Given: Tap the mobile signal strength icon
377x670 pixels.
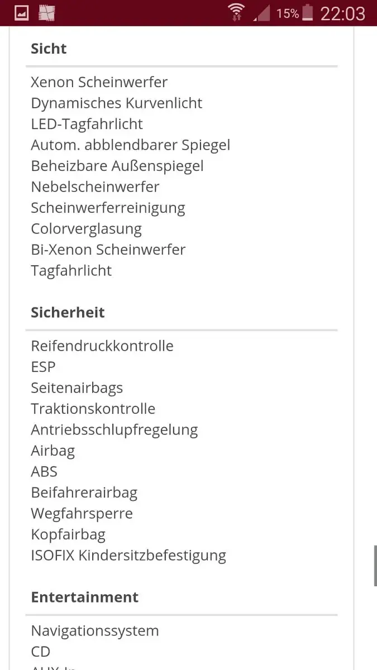Looking at the screenshot, I should [x=261, y=13].
